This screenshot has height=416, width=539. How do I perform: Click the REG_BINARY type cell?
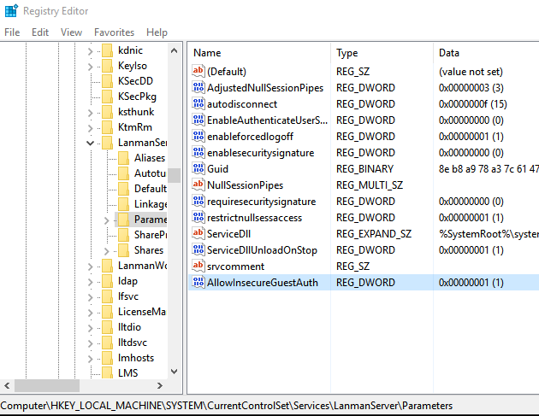[364, 169]
